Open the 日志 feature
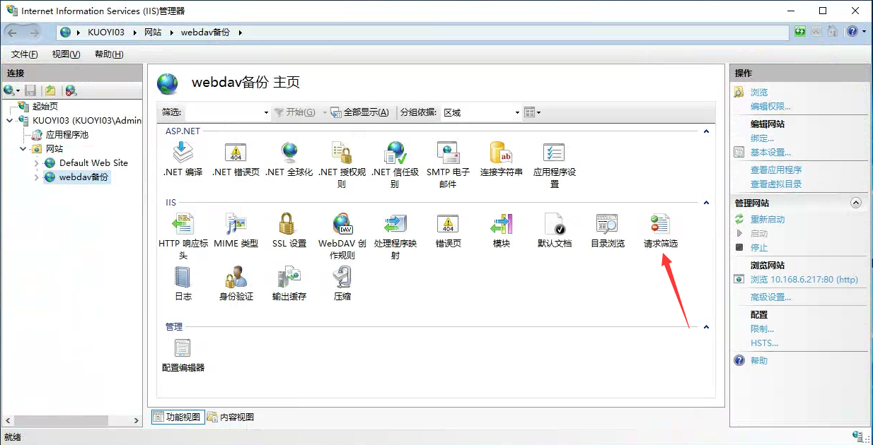The height and width of the screenshot is (445, 873). pos(183,283)
